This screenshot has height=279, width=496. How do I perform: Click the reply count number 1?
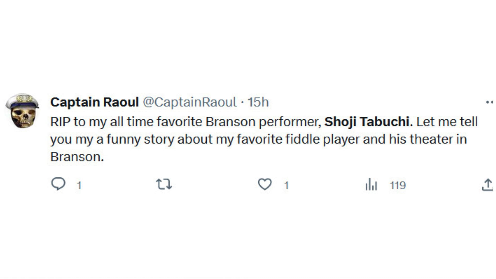[79, 185]
